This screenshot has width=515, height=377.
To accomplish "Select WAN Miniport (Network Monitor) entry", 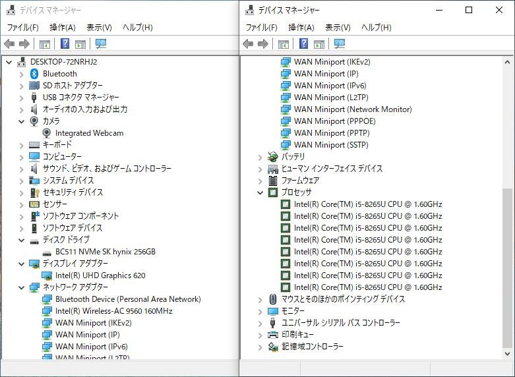I will tap(353, 109).
